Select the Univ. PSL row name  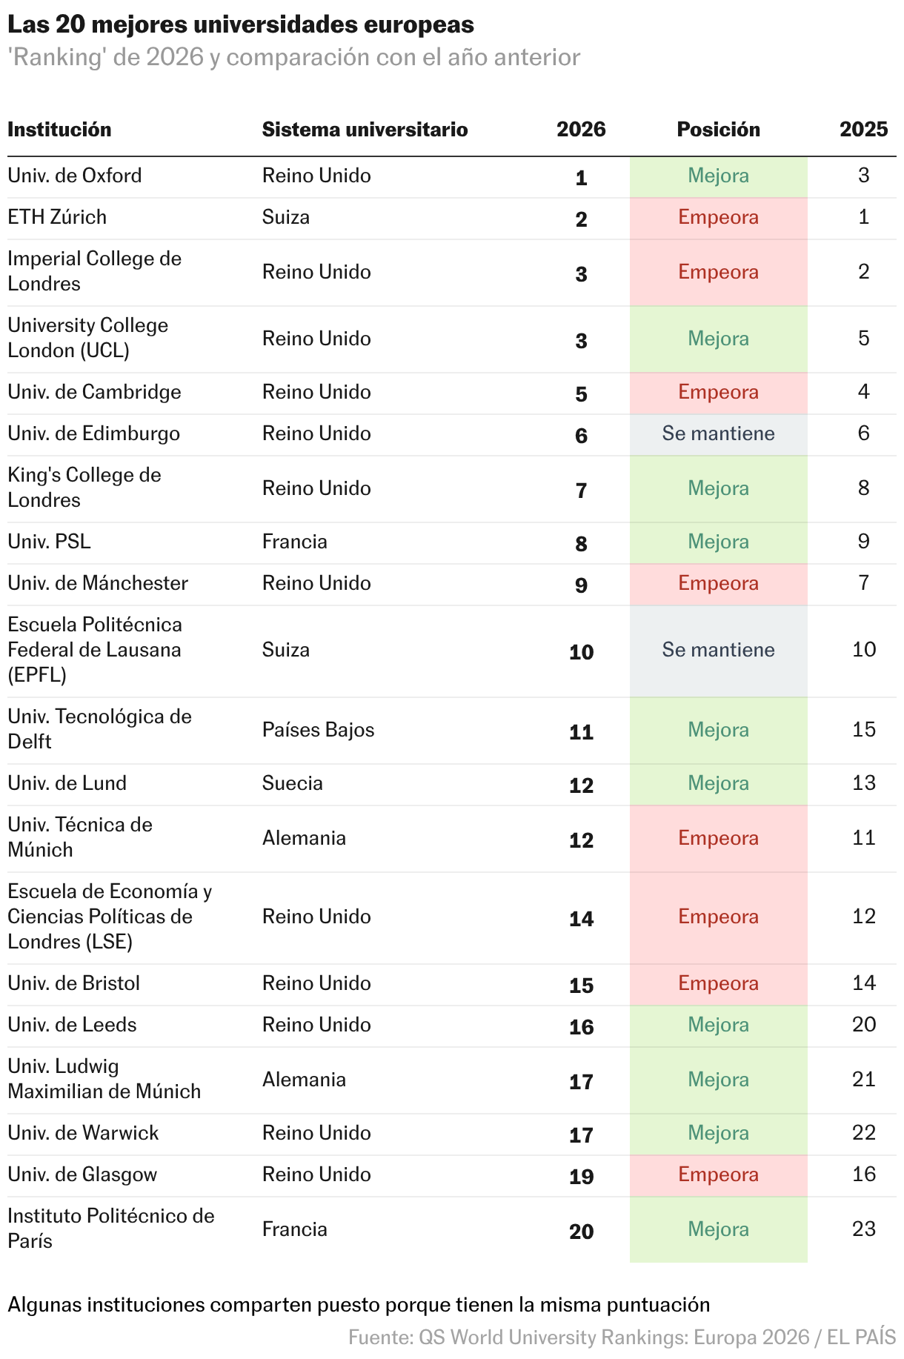tap(49, 542)
